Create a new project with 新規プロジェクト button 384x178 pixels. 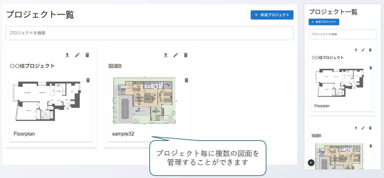click(272, 15)
